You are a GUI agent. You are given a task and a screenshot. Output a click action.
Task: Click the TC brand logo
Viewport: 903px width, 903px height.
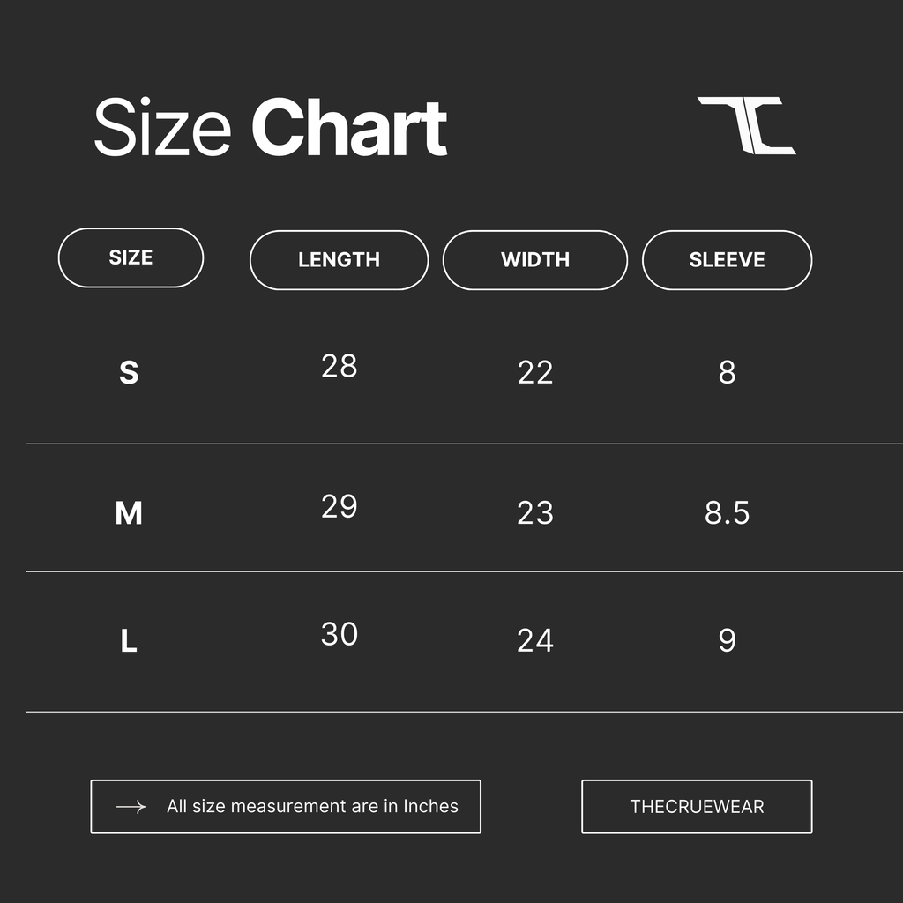(x=746, y=125)
